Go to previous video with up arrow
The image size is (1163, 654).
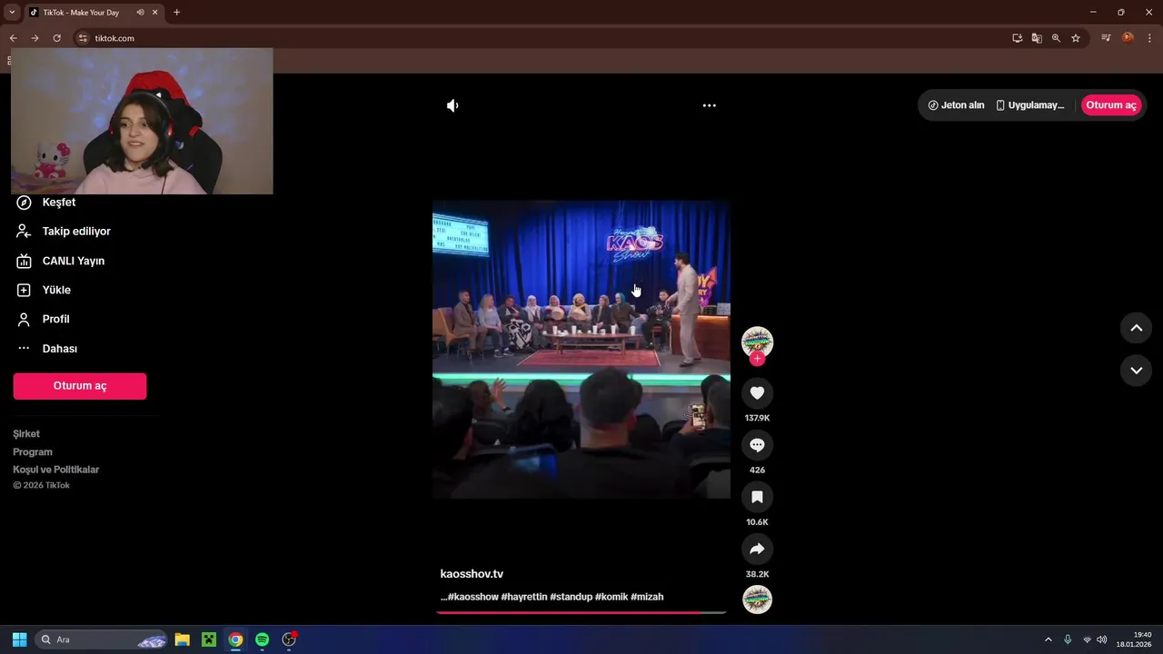click(1136, 328)
